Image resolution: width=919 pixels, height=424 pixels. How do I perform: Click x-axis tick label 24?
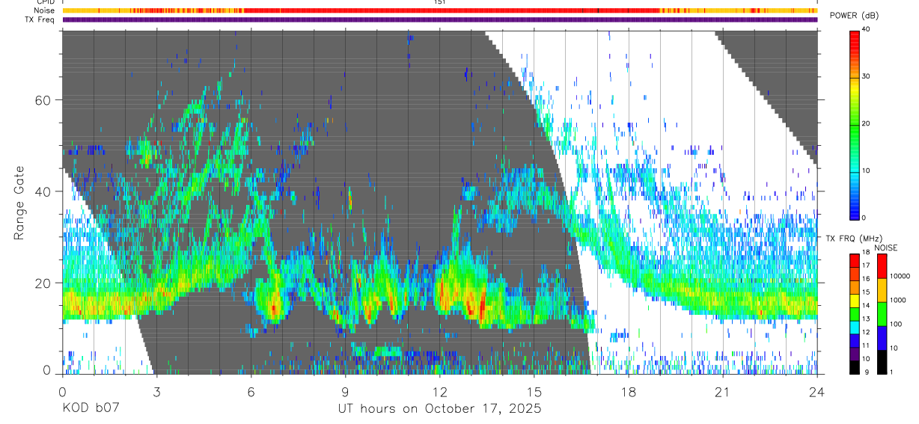coord(816,391)
